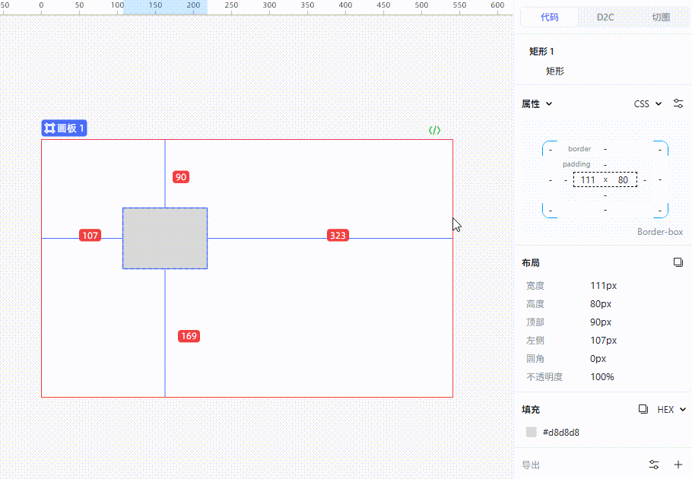Select the 画板 1 artboard label
Screen dimensions: 692x479
click(65, 128)
